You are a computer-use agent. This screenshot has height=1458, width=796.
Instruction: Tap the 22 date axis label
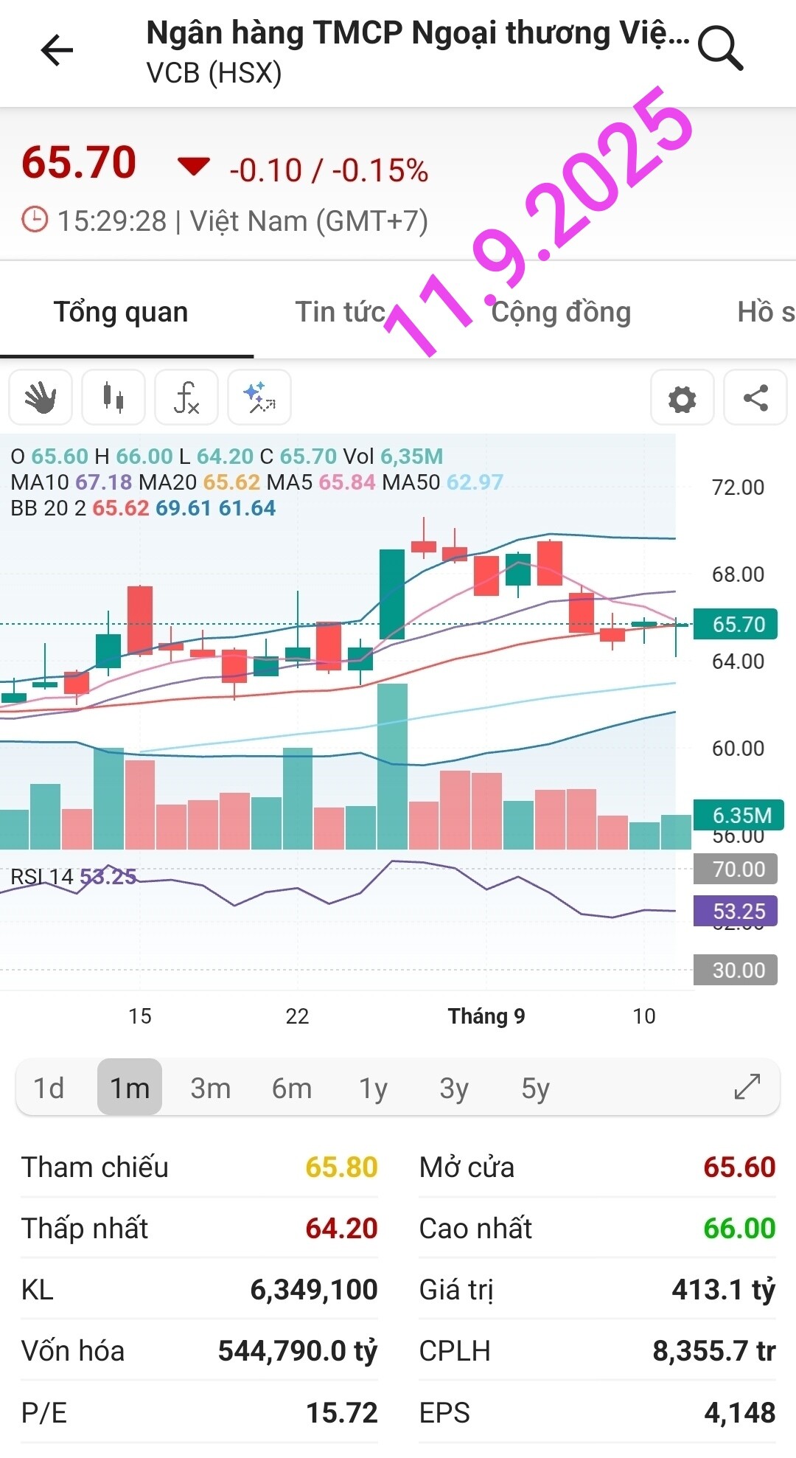coord(297,1016)
